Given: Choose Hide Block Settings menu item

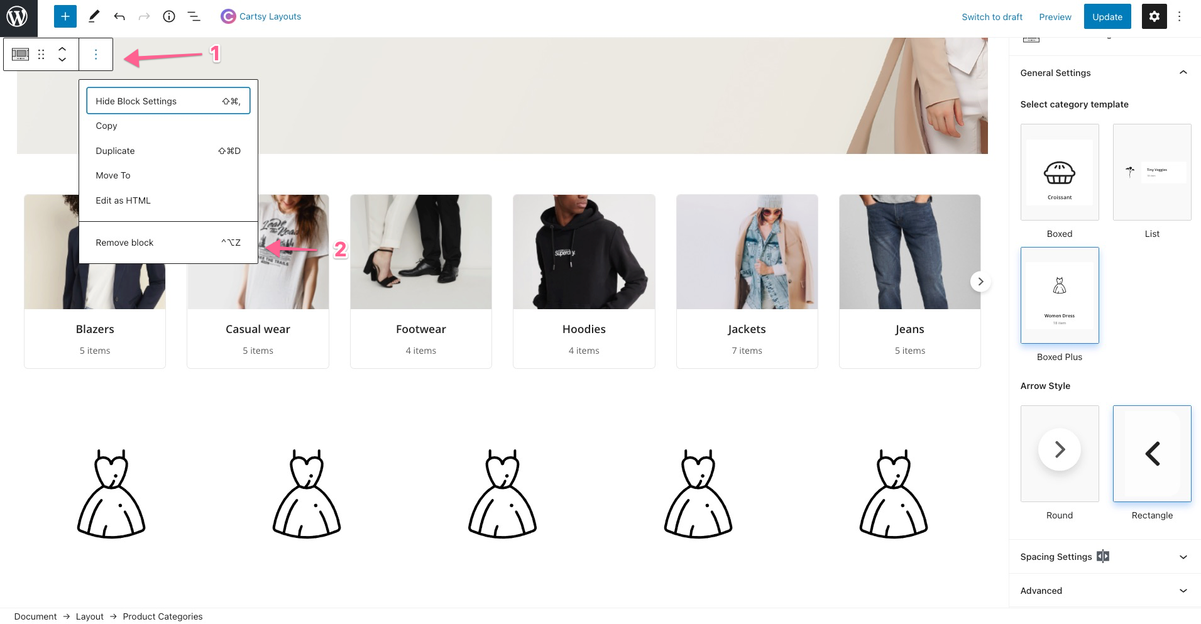Looking at the screenshot, I should tap(168, 101).
